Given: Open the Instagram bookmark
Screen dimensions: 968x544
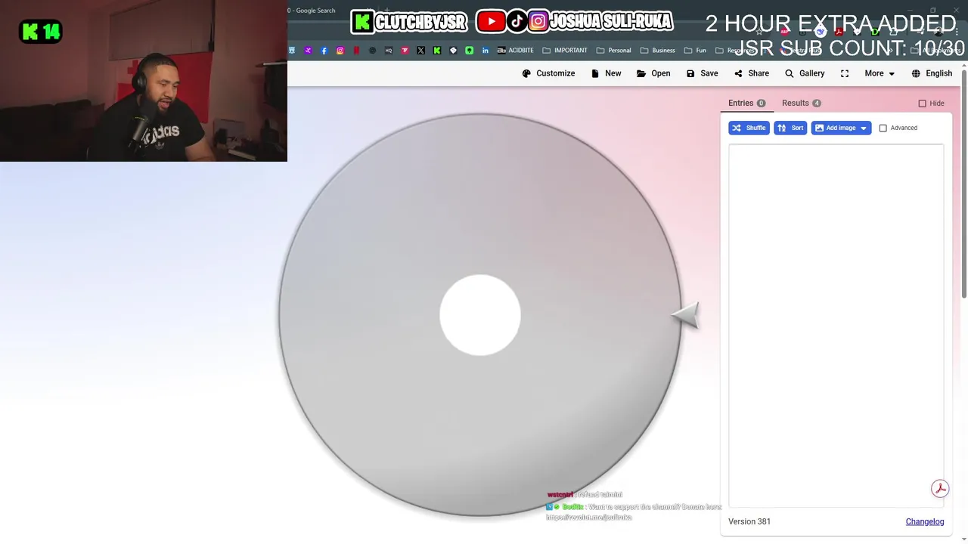Looking at the screenshot, I should pos(340,51).
